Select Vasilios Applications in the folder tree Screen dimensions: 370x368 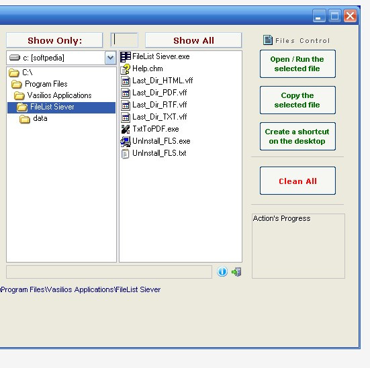60,95
